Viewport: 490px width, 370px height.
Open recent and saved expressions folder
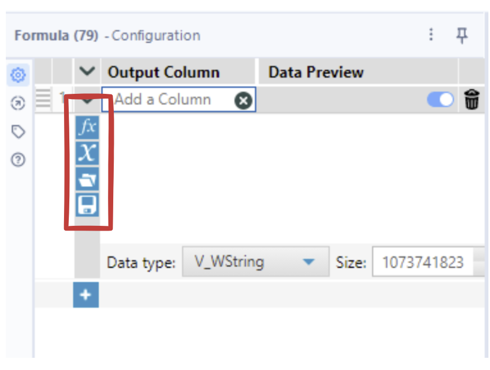[87, 179]
